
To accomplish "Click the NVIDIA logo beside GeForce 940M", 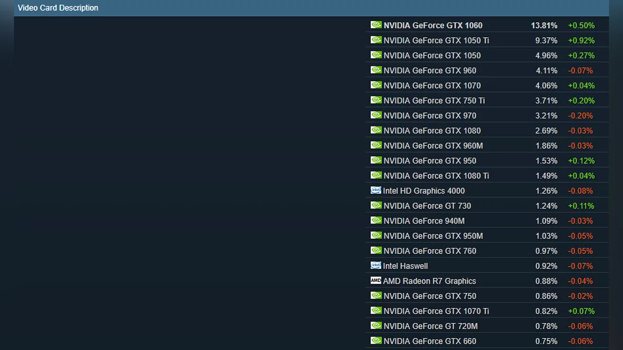I will 376,220.
